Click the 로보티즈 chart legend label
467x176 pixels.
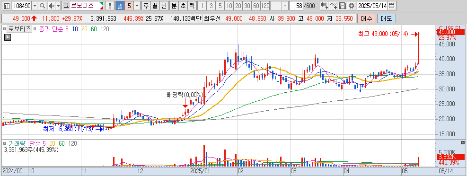pos(20,29)
